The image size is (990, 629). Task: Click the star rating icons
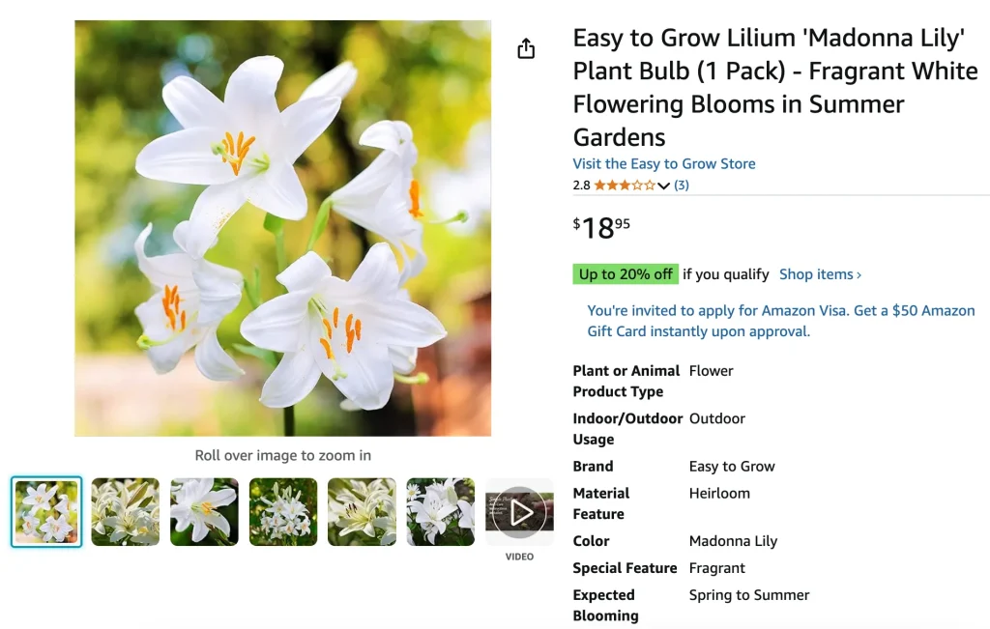[x=625, y=186]
